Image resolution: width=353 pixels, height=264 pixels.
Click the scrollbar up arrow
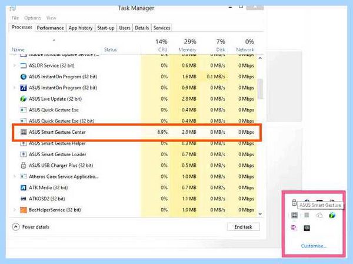(x=260, y=58)
